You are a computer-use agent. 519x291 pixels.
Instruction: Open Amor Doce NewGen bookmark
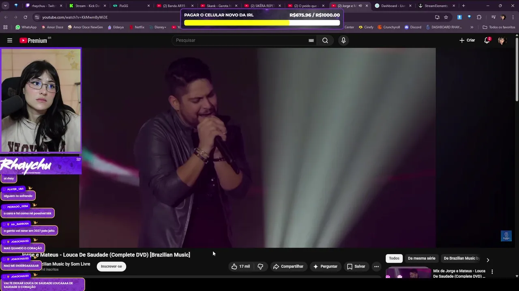coord(85,27)
